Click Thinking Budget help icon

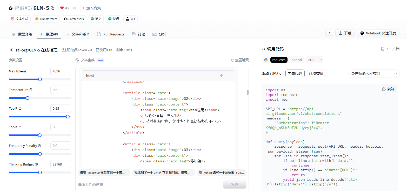[x=36, y=164]
